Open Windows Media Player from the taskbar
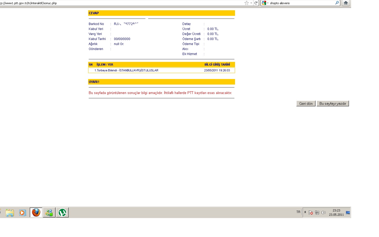Image resolution: width=379 pixels, height=237 pixels. tap(23, 213)
